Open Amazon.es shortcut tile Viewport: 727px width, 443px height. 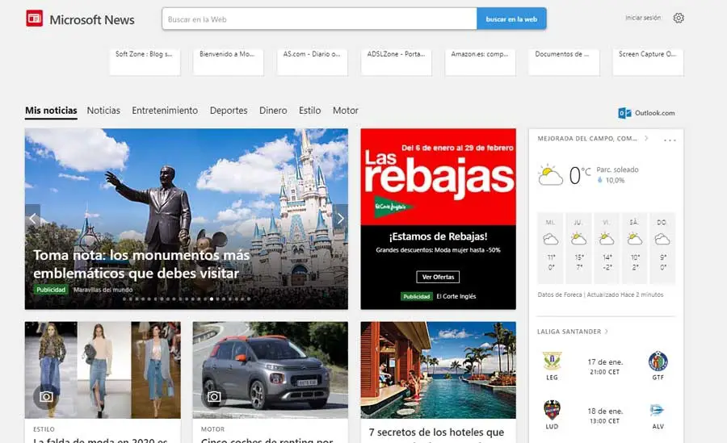pos(480,61)
